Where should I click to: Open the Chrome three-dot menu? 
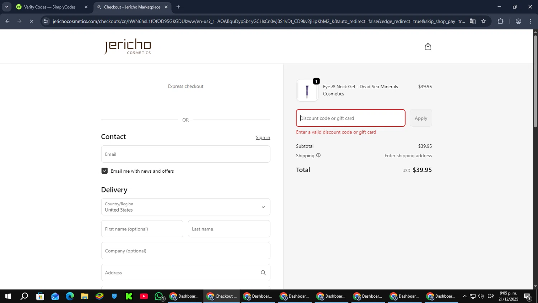[530, 21]
